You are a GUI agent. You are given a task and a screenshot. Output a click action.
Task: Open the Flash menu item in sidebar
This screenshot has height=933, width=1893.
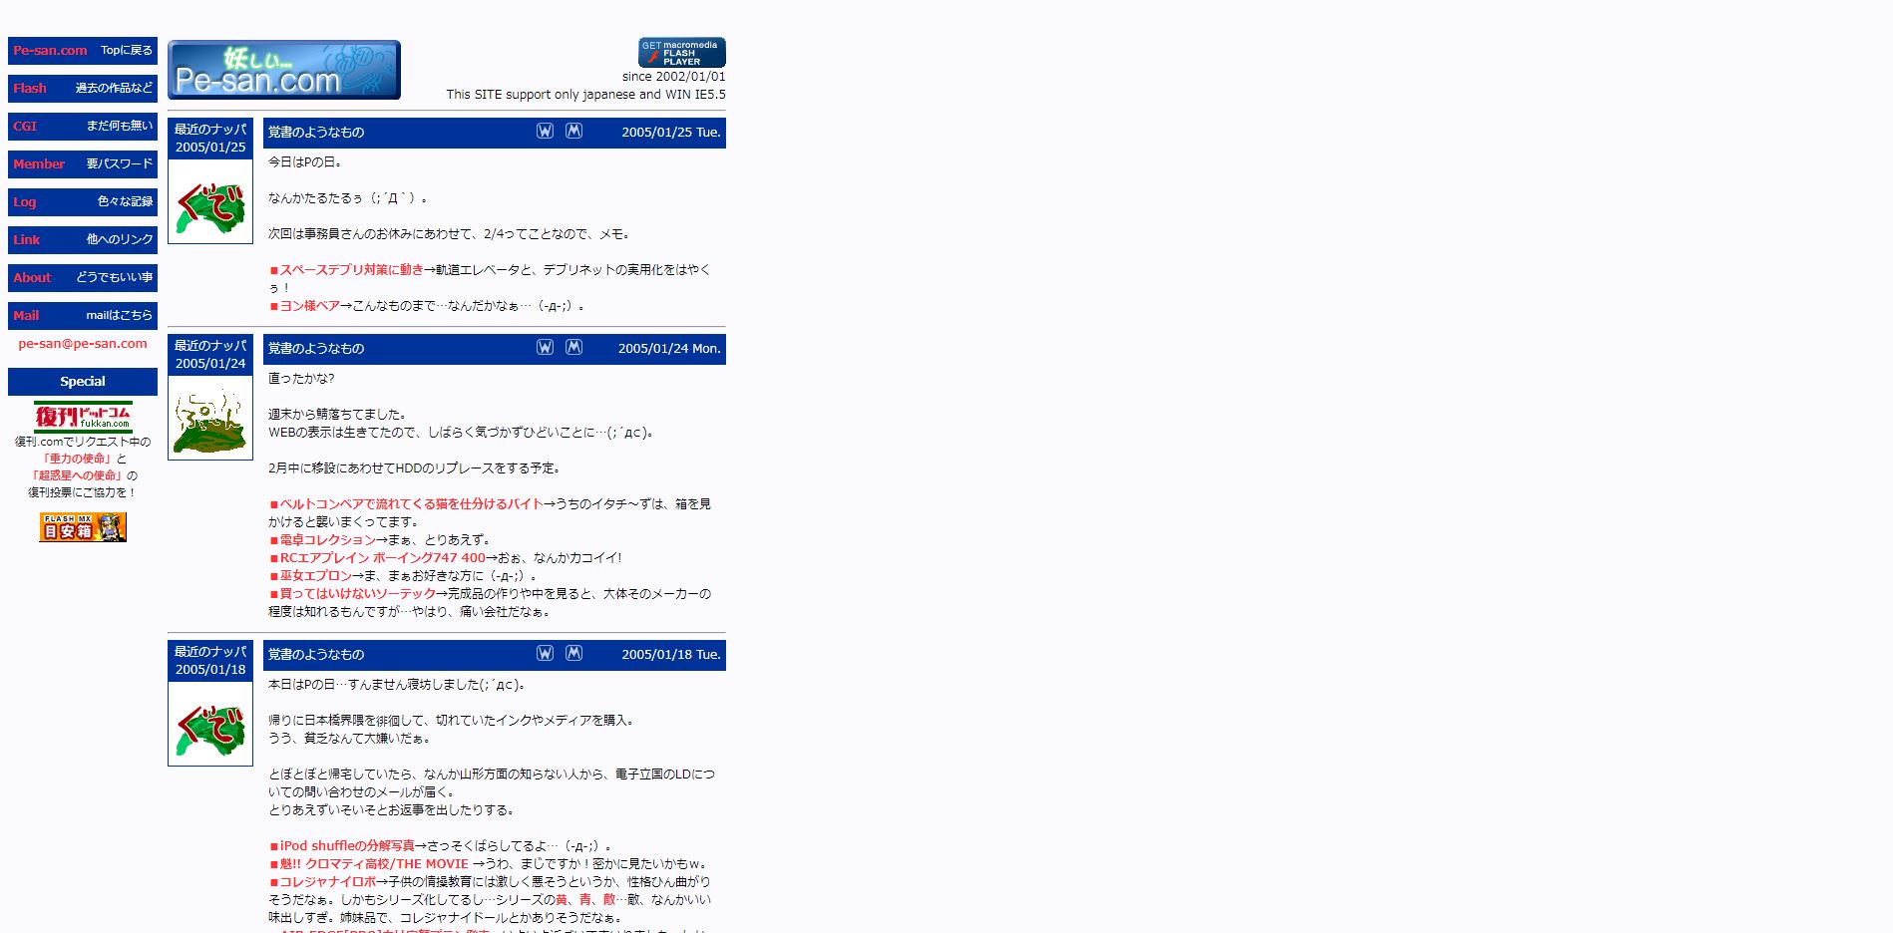(x=83, y=89)
